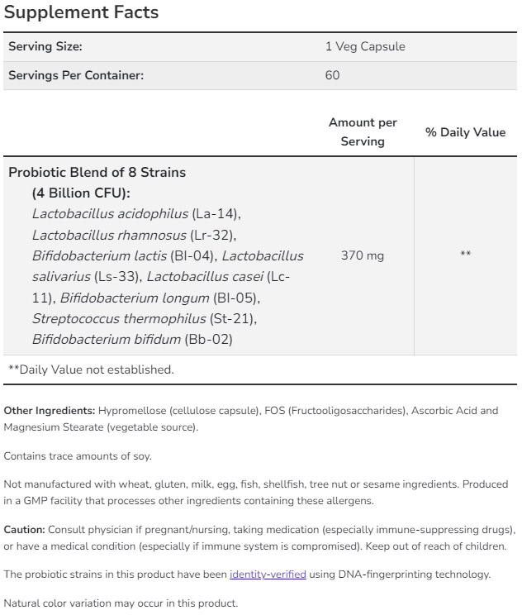Click the Natural color variation note
Viewport: 522px width, 615px height.
tap(121, 603)
